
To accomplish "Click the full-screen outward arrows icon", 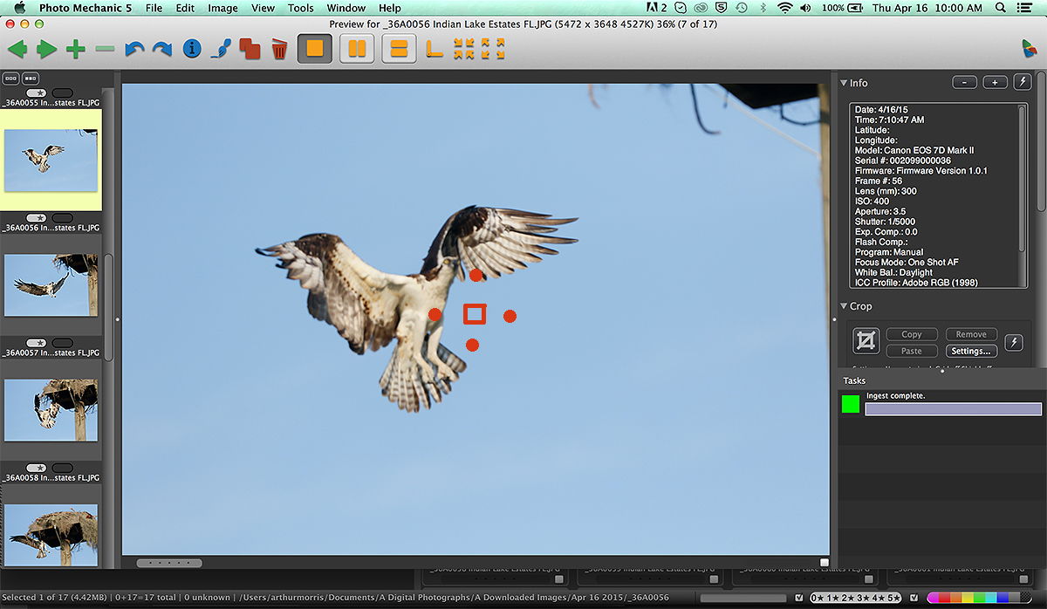I will pos(493,49).
